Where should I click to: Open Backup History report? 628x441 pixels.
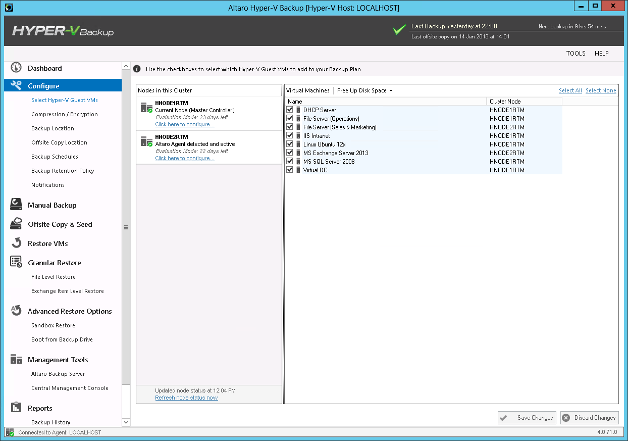coord(51,422)
